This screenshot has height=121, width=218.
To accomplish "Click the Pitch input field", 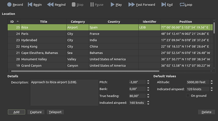I will click(x=137, y=82).
